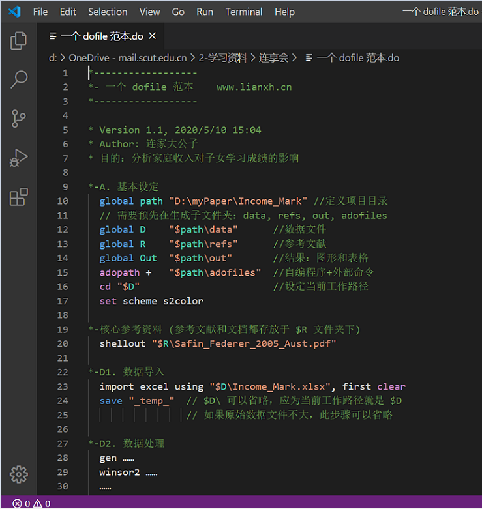Image resolution: width=482 pixels, height=509 pixels.
Task: Click the "$path\data" string on line 12
Action: tap(203, 230)
